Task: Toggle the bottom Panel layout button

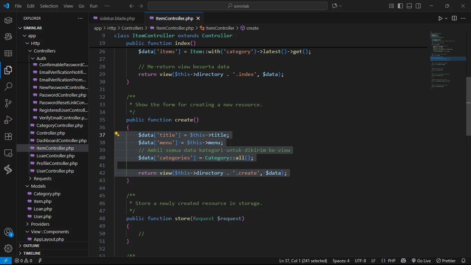Action: point(409,6)
